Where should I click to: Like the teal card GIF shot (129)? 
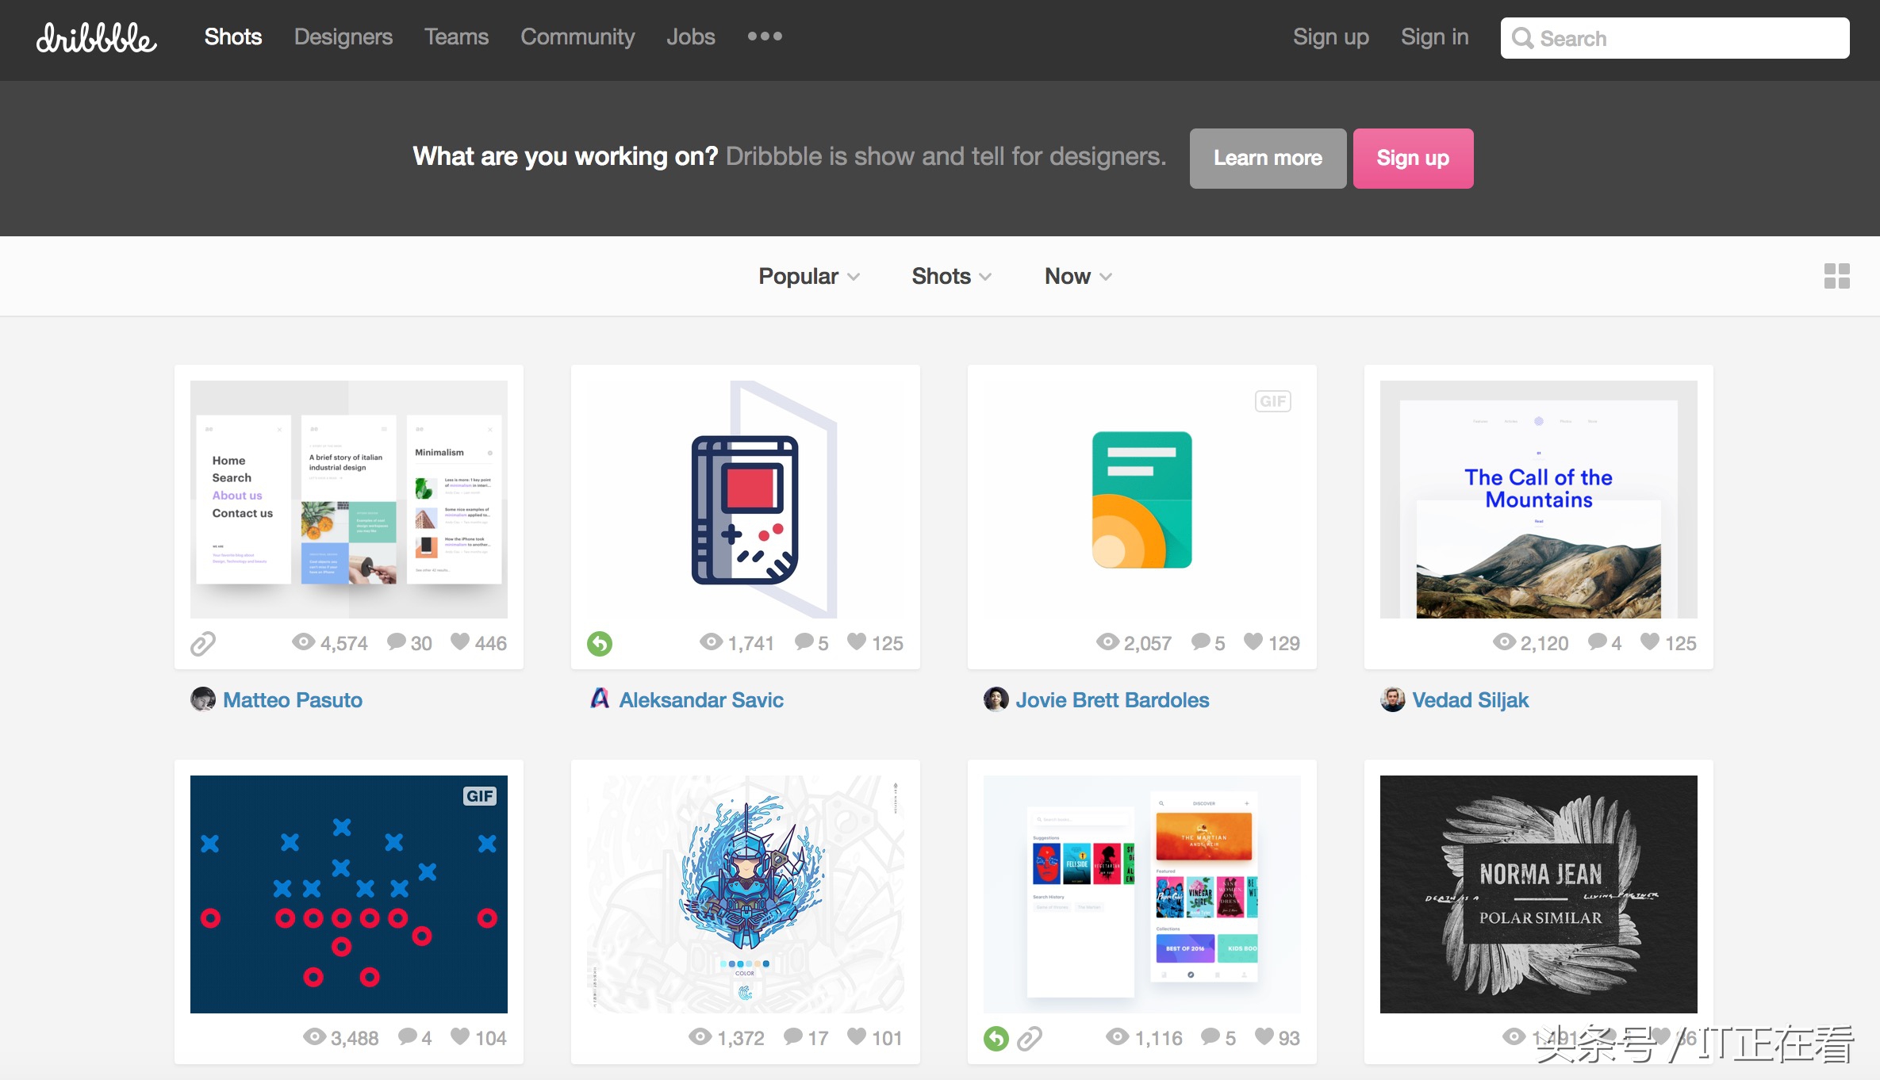1253,641
